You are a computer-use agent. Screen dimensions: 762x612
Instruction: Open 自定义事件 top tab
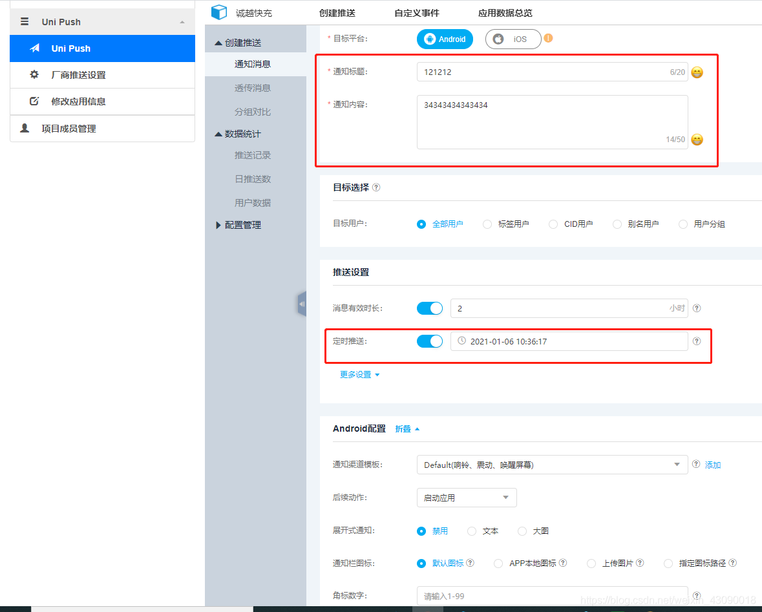(417, 13)
